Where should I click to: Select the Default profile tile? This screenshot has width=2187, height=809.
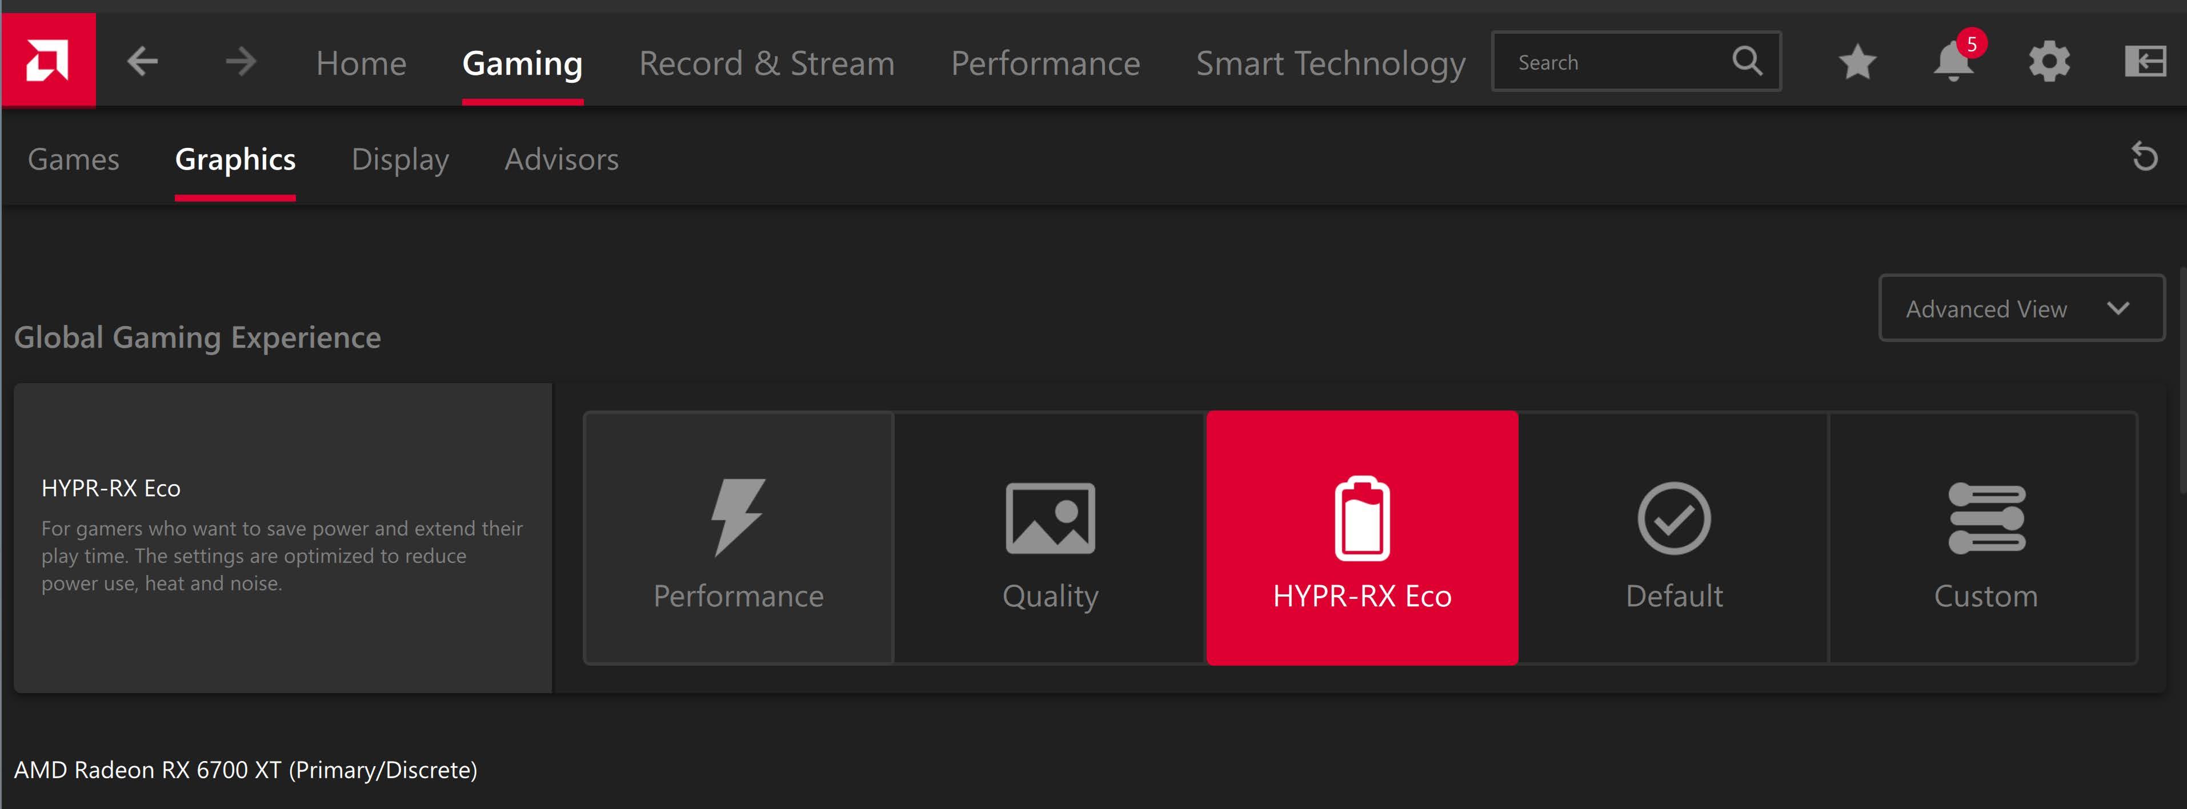(1673, 538)
